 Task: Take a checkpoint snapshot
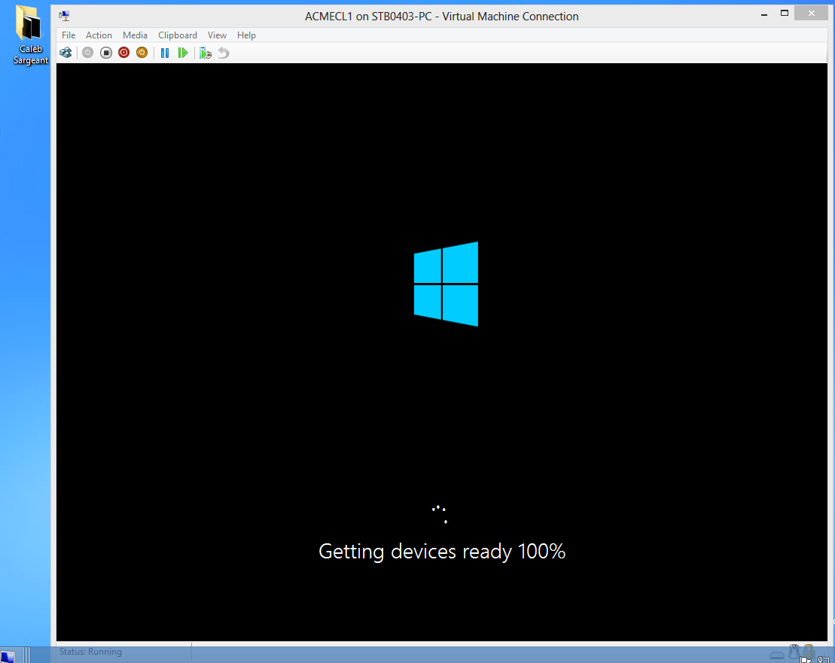[x=206, y=53]
